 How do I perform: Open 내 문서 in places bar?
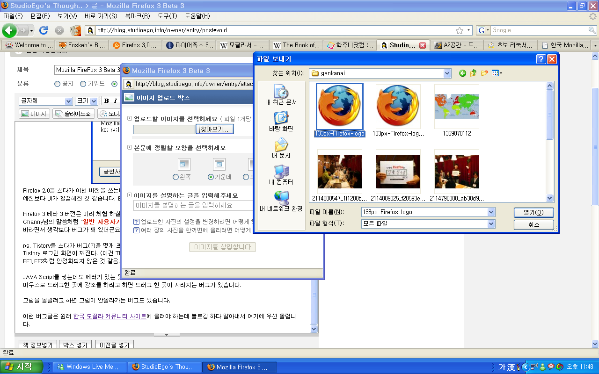click(281, 148)
